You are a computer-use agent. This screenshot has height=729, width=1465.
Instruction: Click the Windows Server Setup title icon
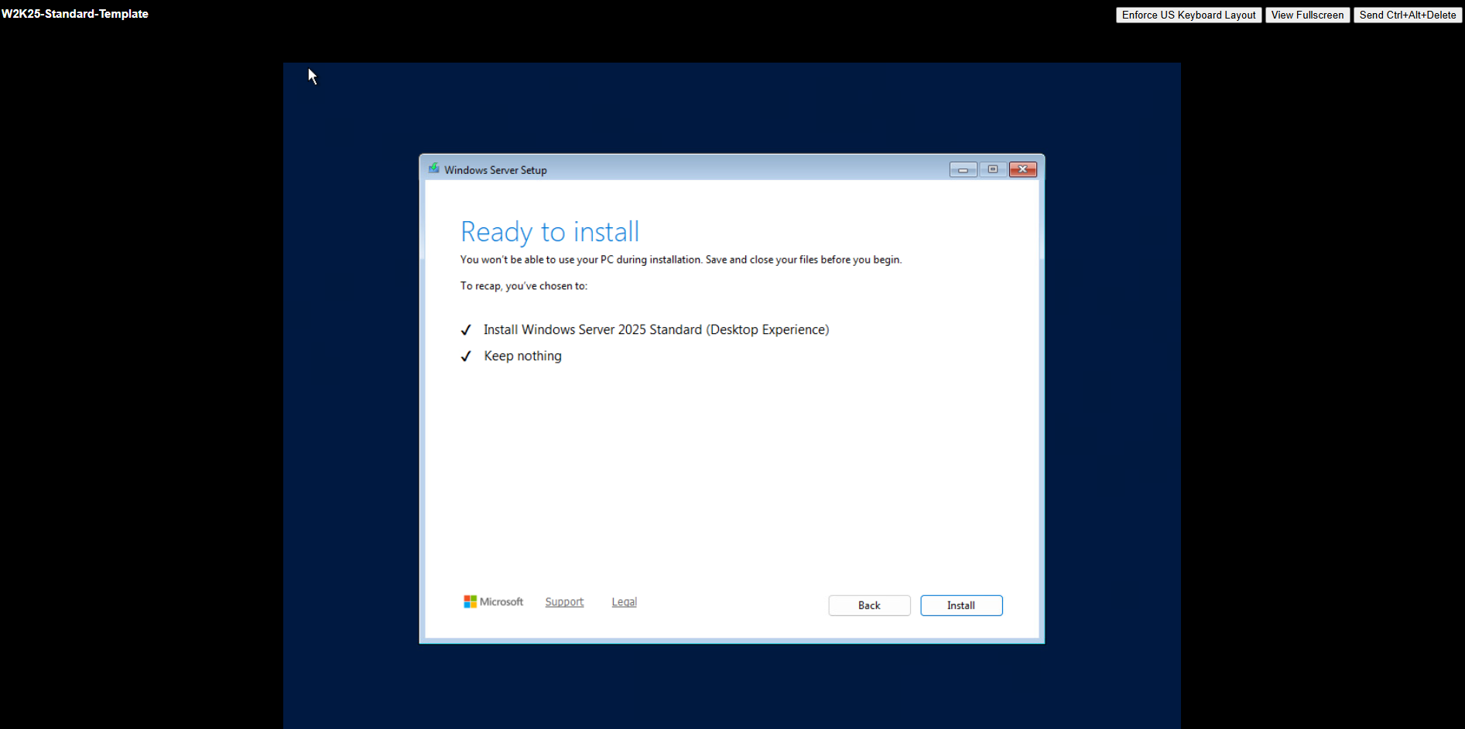click(433, 169)
